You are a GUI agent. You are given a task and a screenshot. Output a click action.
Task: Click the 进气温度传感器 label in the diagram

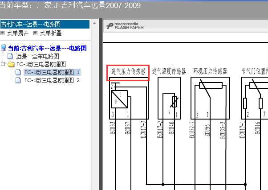(x=169, y=71)
